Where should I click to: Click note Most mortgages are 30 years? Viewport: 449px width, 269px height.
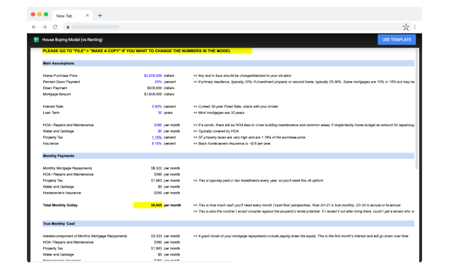coord(219,113)
